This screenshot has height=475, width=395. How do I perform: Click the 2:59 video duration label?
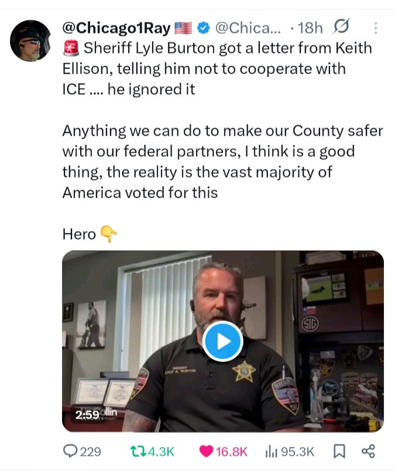point(87,415)
